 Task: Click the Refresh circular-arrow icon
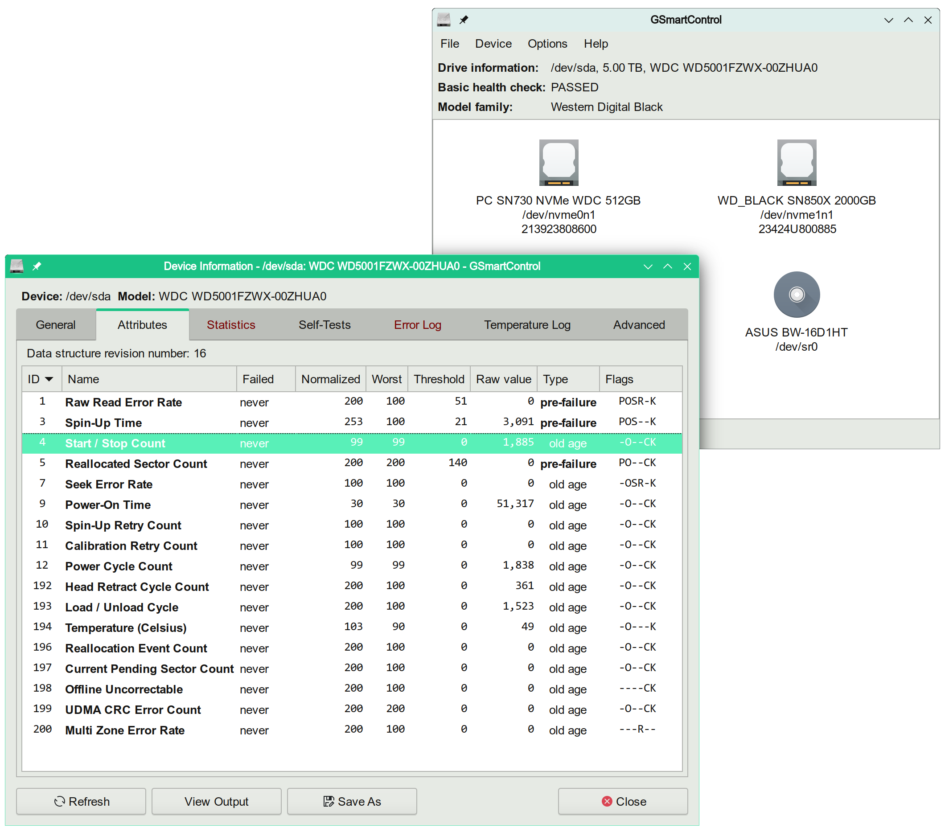[x=59, y=801]
